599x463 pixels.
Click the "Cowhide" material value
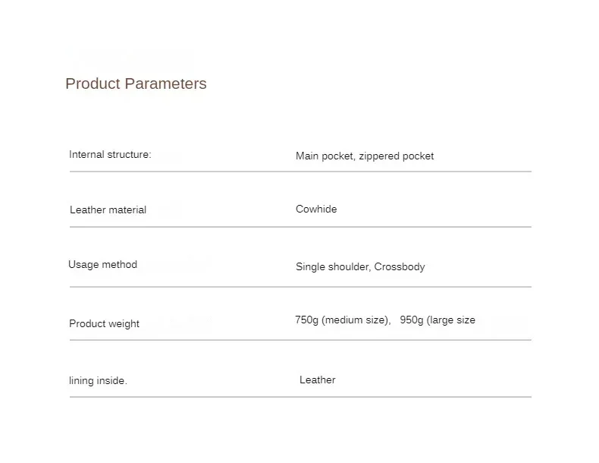point(316,209)
